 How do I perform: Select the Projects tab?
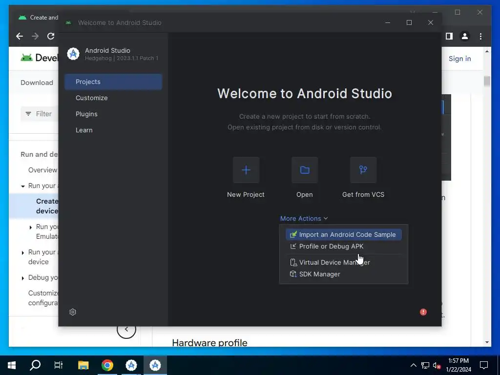pyautogui.click(x=113, y=82)
